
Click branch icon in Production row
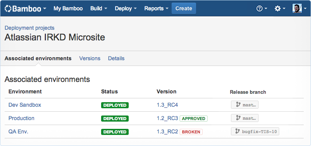[238, 118]
